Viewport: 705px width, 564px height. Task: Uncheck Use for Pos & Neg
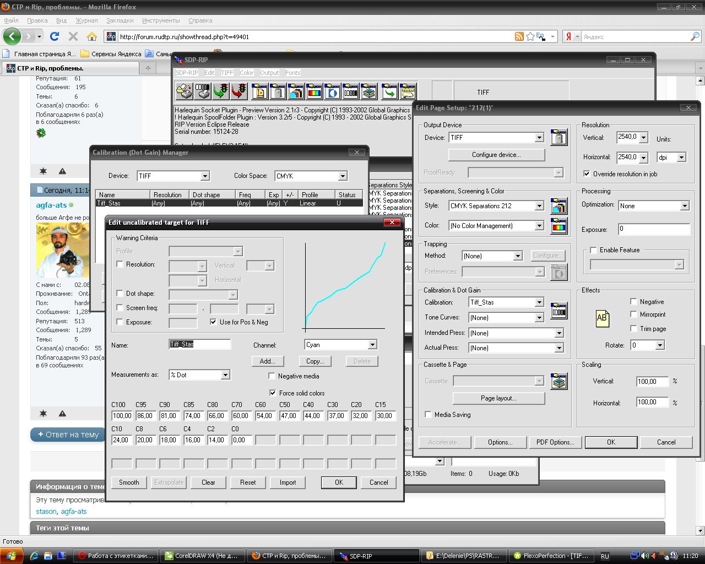213,322
